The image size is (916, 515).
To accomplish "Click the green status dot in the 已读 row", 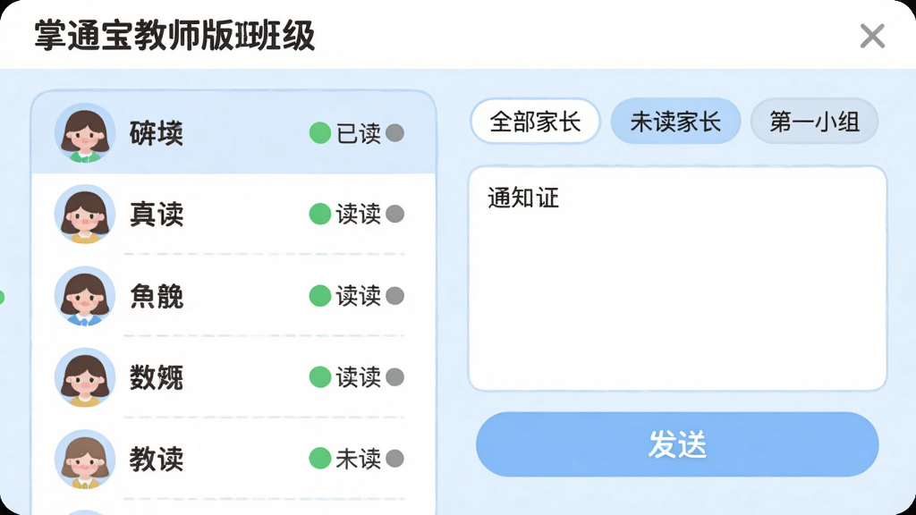I will point(320,133).
